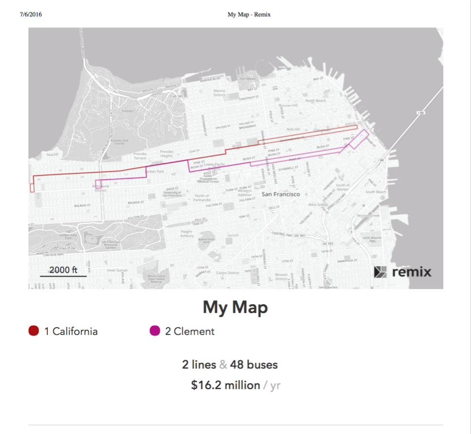Screen dimensions: 471x434
Task: Click the I 80 shield on Bay Bridge
Action: click(421, 113)
